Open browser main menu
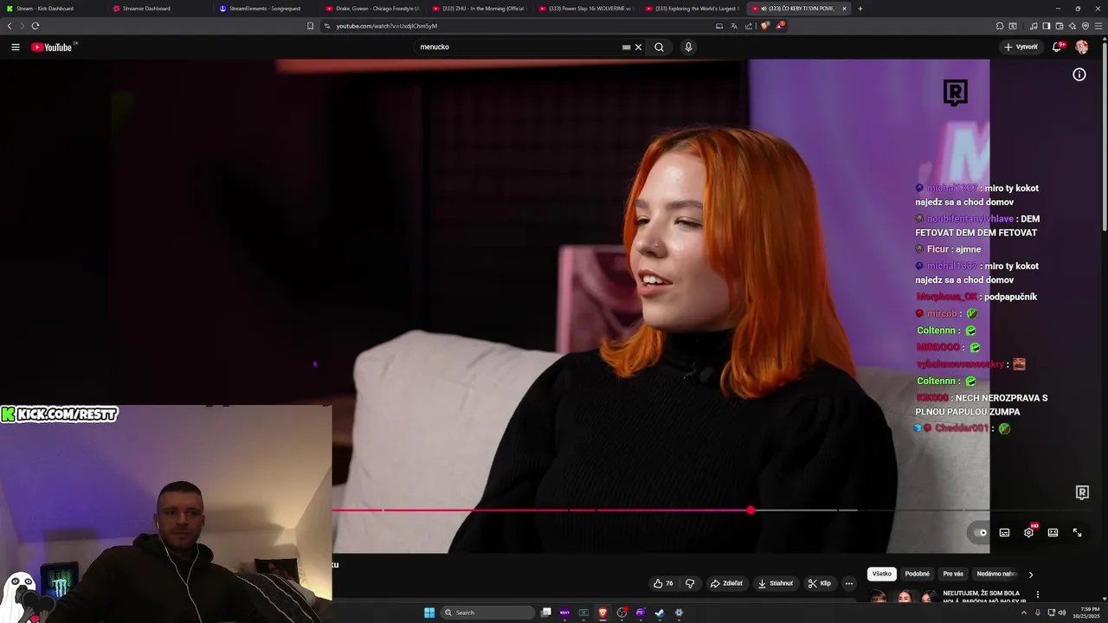 pyautogui.click(x=1098, y=26)
